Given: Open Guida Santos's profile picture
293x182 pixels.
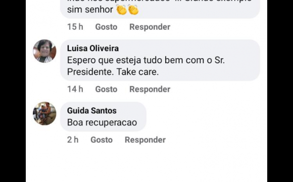Looking at the screenshot, I should tap(44, 114).
